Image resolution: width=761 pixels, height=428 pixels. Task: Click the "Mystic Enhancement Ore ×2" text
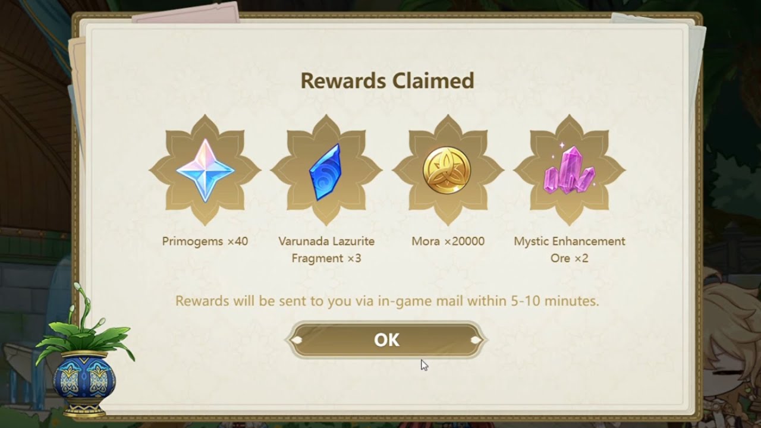[570, 250]
